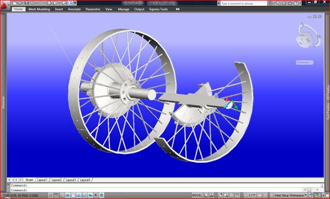
Task: Click the Zoom magnifier in status bar
Action: (x=226, y=195)
